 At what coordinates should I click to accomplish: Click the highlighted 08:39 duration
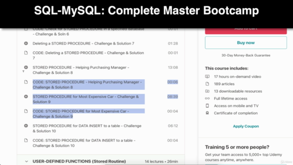173,97
